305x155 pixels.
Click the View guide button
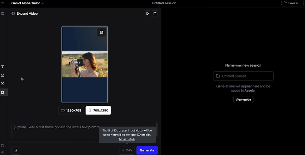point(243,100)
